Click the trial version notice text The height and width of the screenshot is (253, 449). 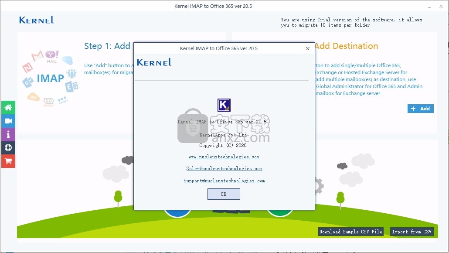351,22
